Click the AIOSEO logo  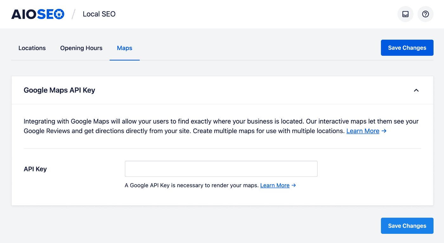click(38, 14)
